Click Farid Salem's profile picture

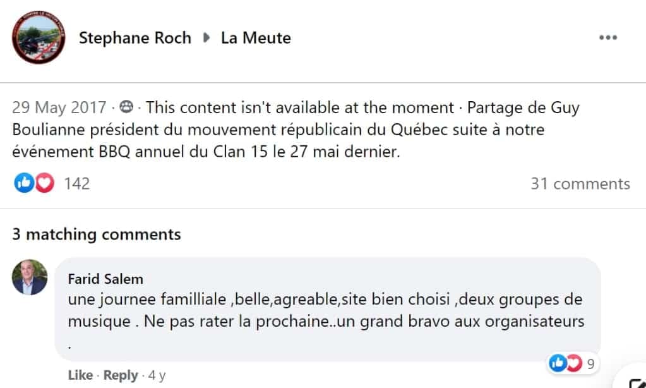[29, 277]
